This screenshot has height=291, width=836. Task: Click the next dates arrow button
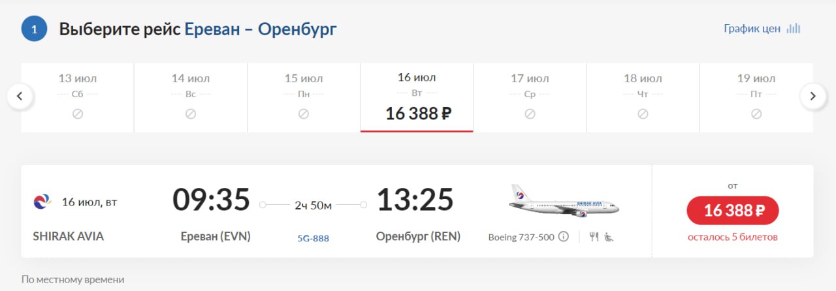[x=813, y=96]
